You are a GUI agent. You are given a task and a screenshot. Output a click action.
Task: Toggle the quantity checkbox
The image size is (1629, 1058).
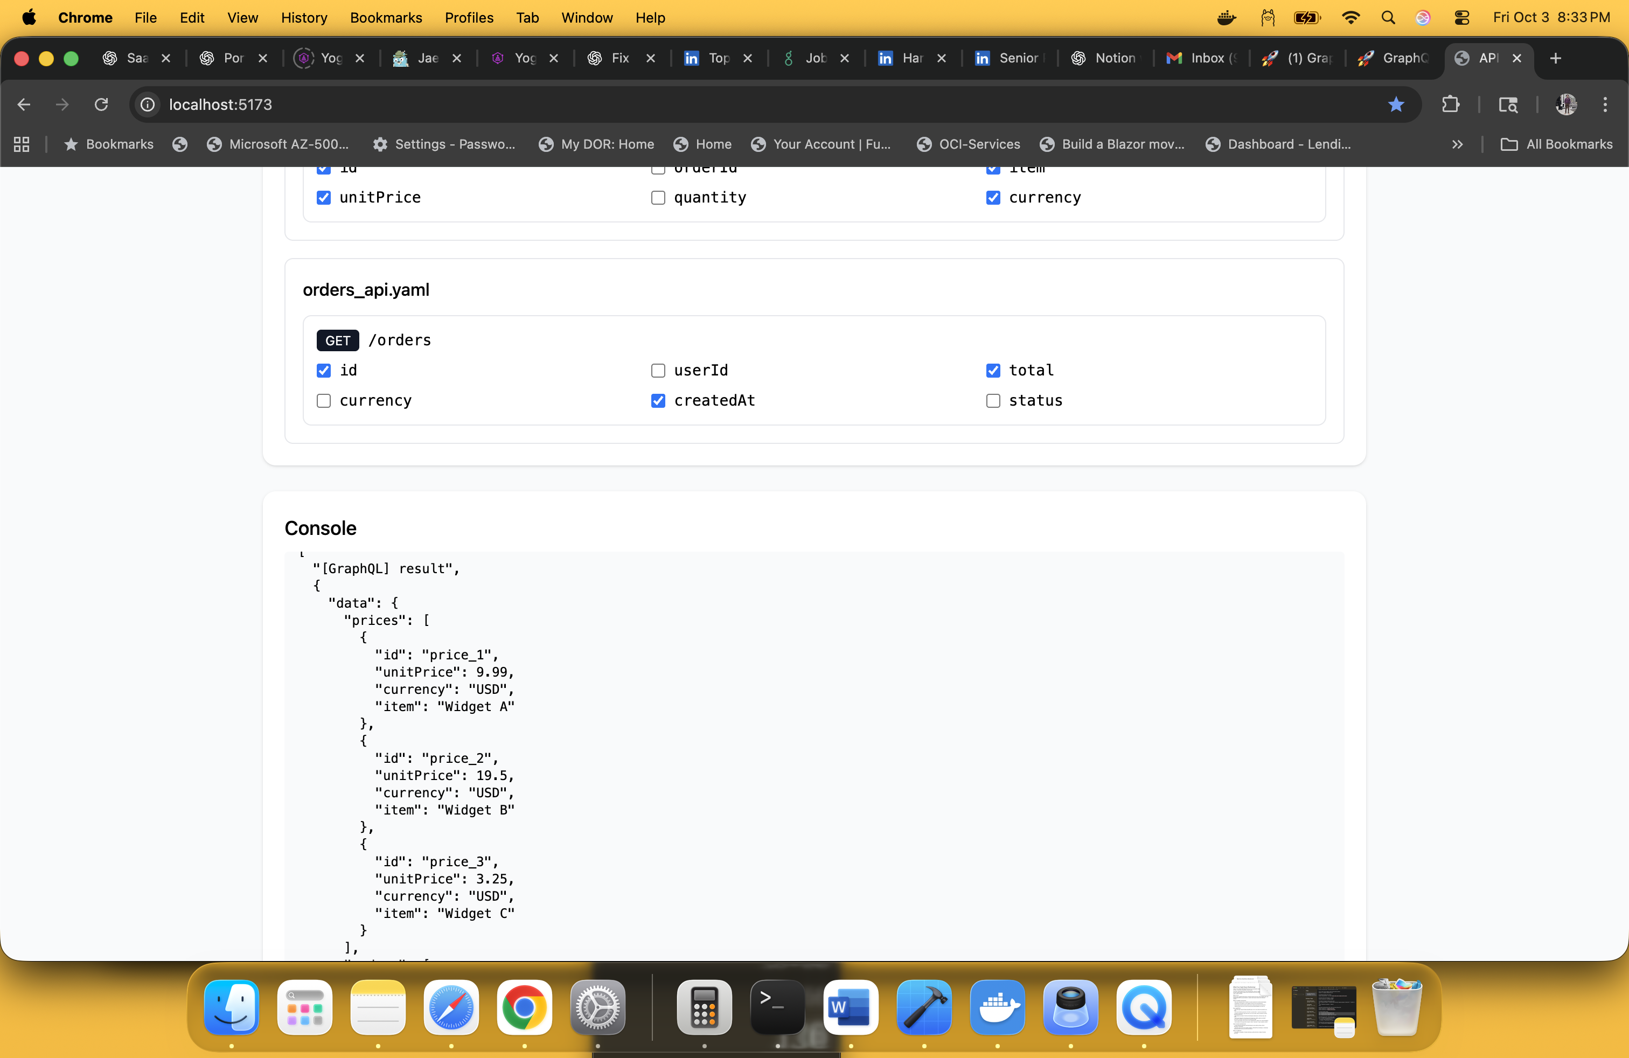point(658,198)
